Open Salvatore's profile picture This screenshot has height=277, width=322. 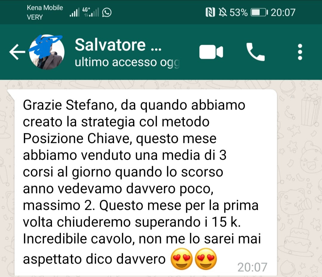pyautogui.click(x=47, y=52)
